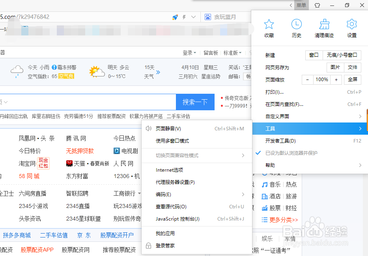Open JavaScript 控制台(J) menu item
The height and width of the screenshot is (256, 368).
[197, 219]
